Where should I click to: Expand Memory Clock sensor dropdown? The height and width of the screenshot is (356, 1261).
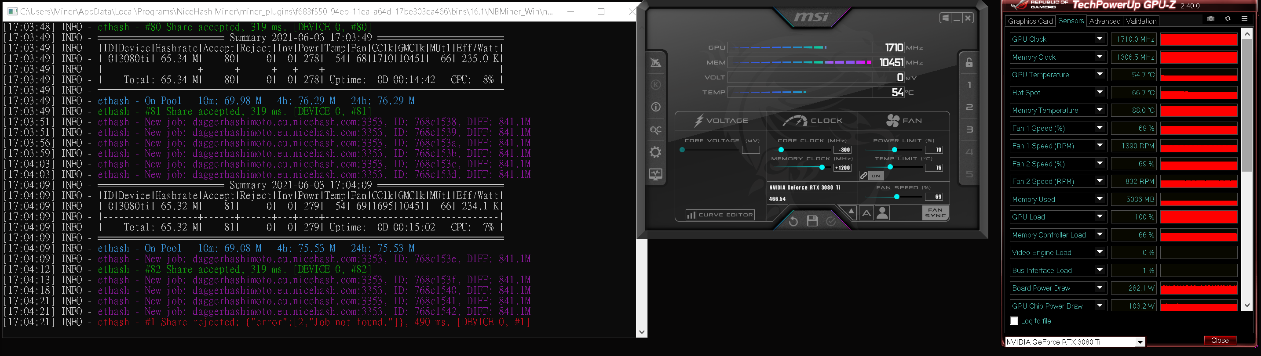1100,57
